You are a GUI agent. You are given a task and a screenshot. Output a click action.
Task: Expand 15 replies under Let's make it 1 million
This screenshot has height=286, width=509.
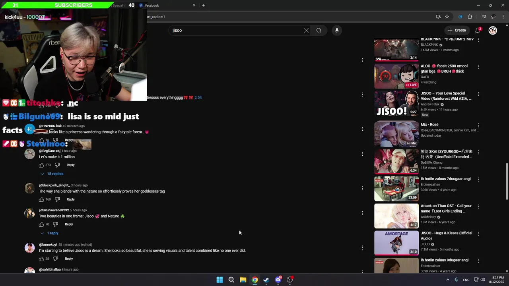52,174
